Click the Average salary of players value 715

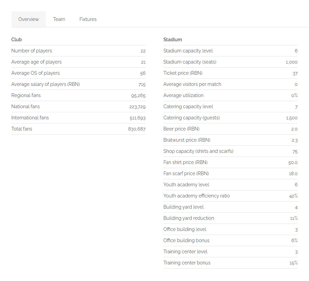[142, 85]
